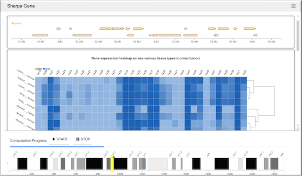Screen dimensions: 302x176
Task: Click heatmap column label 1419
Action: (x=39, y=72)
